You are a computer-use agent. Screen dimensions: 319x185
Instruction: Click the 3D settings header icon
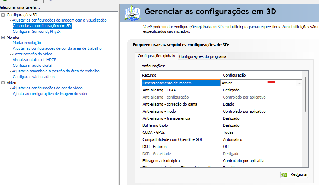point(133,13)
